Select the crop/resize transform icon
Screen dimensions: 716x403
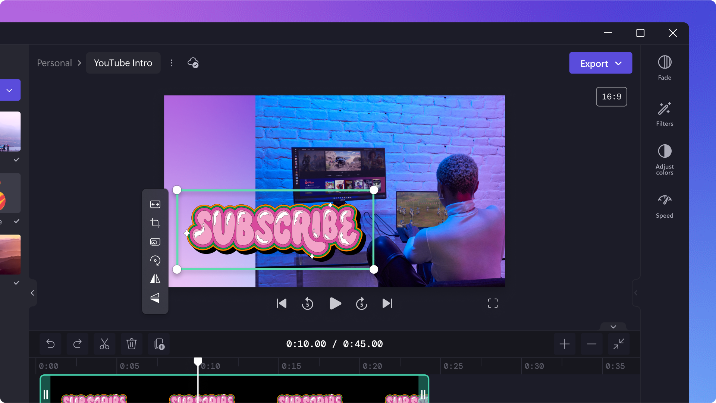(156, 223)
